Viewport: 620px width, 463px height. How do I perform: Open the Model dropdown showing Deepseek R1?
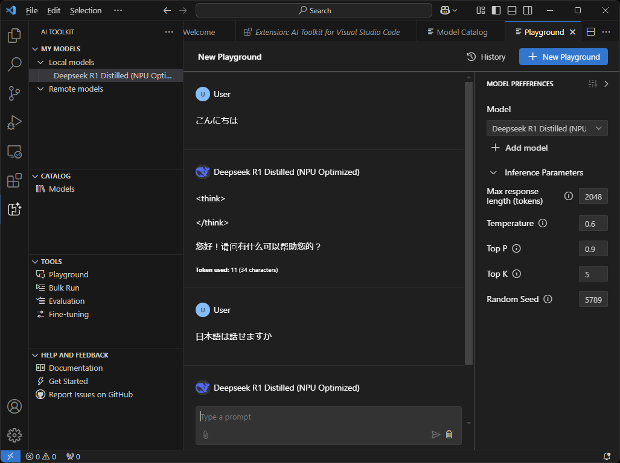point(546,128)
